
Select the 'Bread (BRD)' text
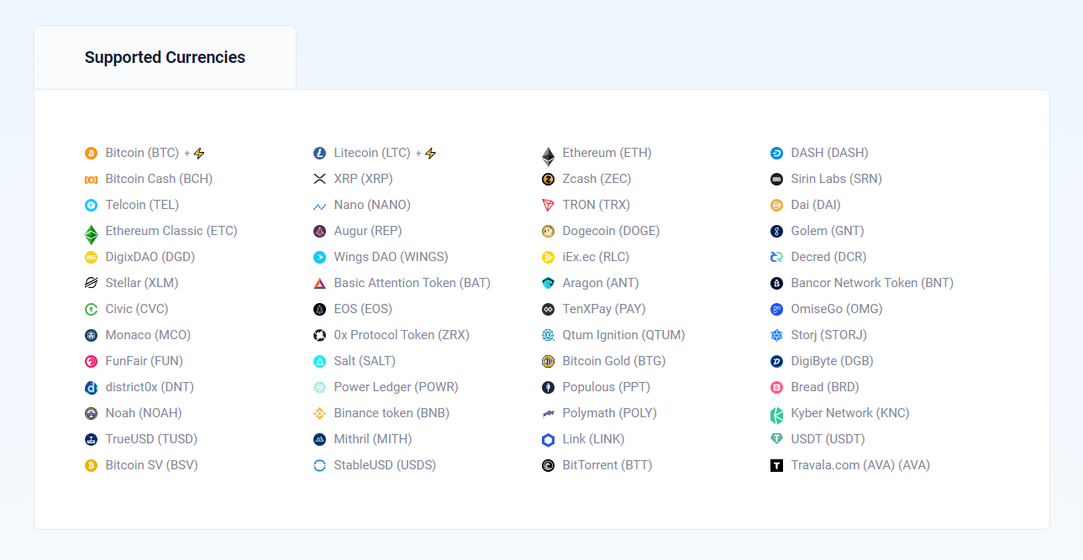pyautogui.click(x=825, y=387)
